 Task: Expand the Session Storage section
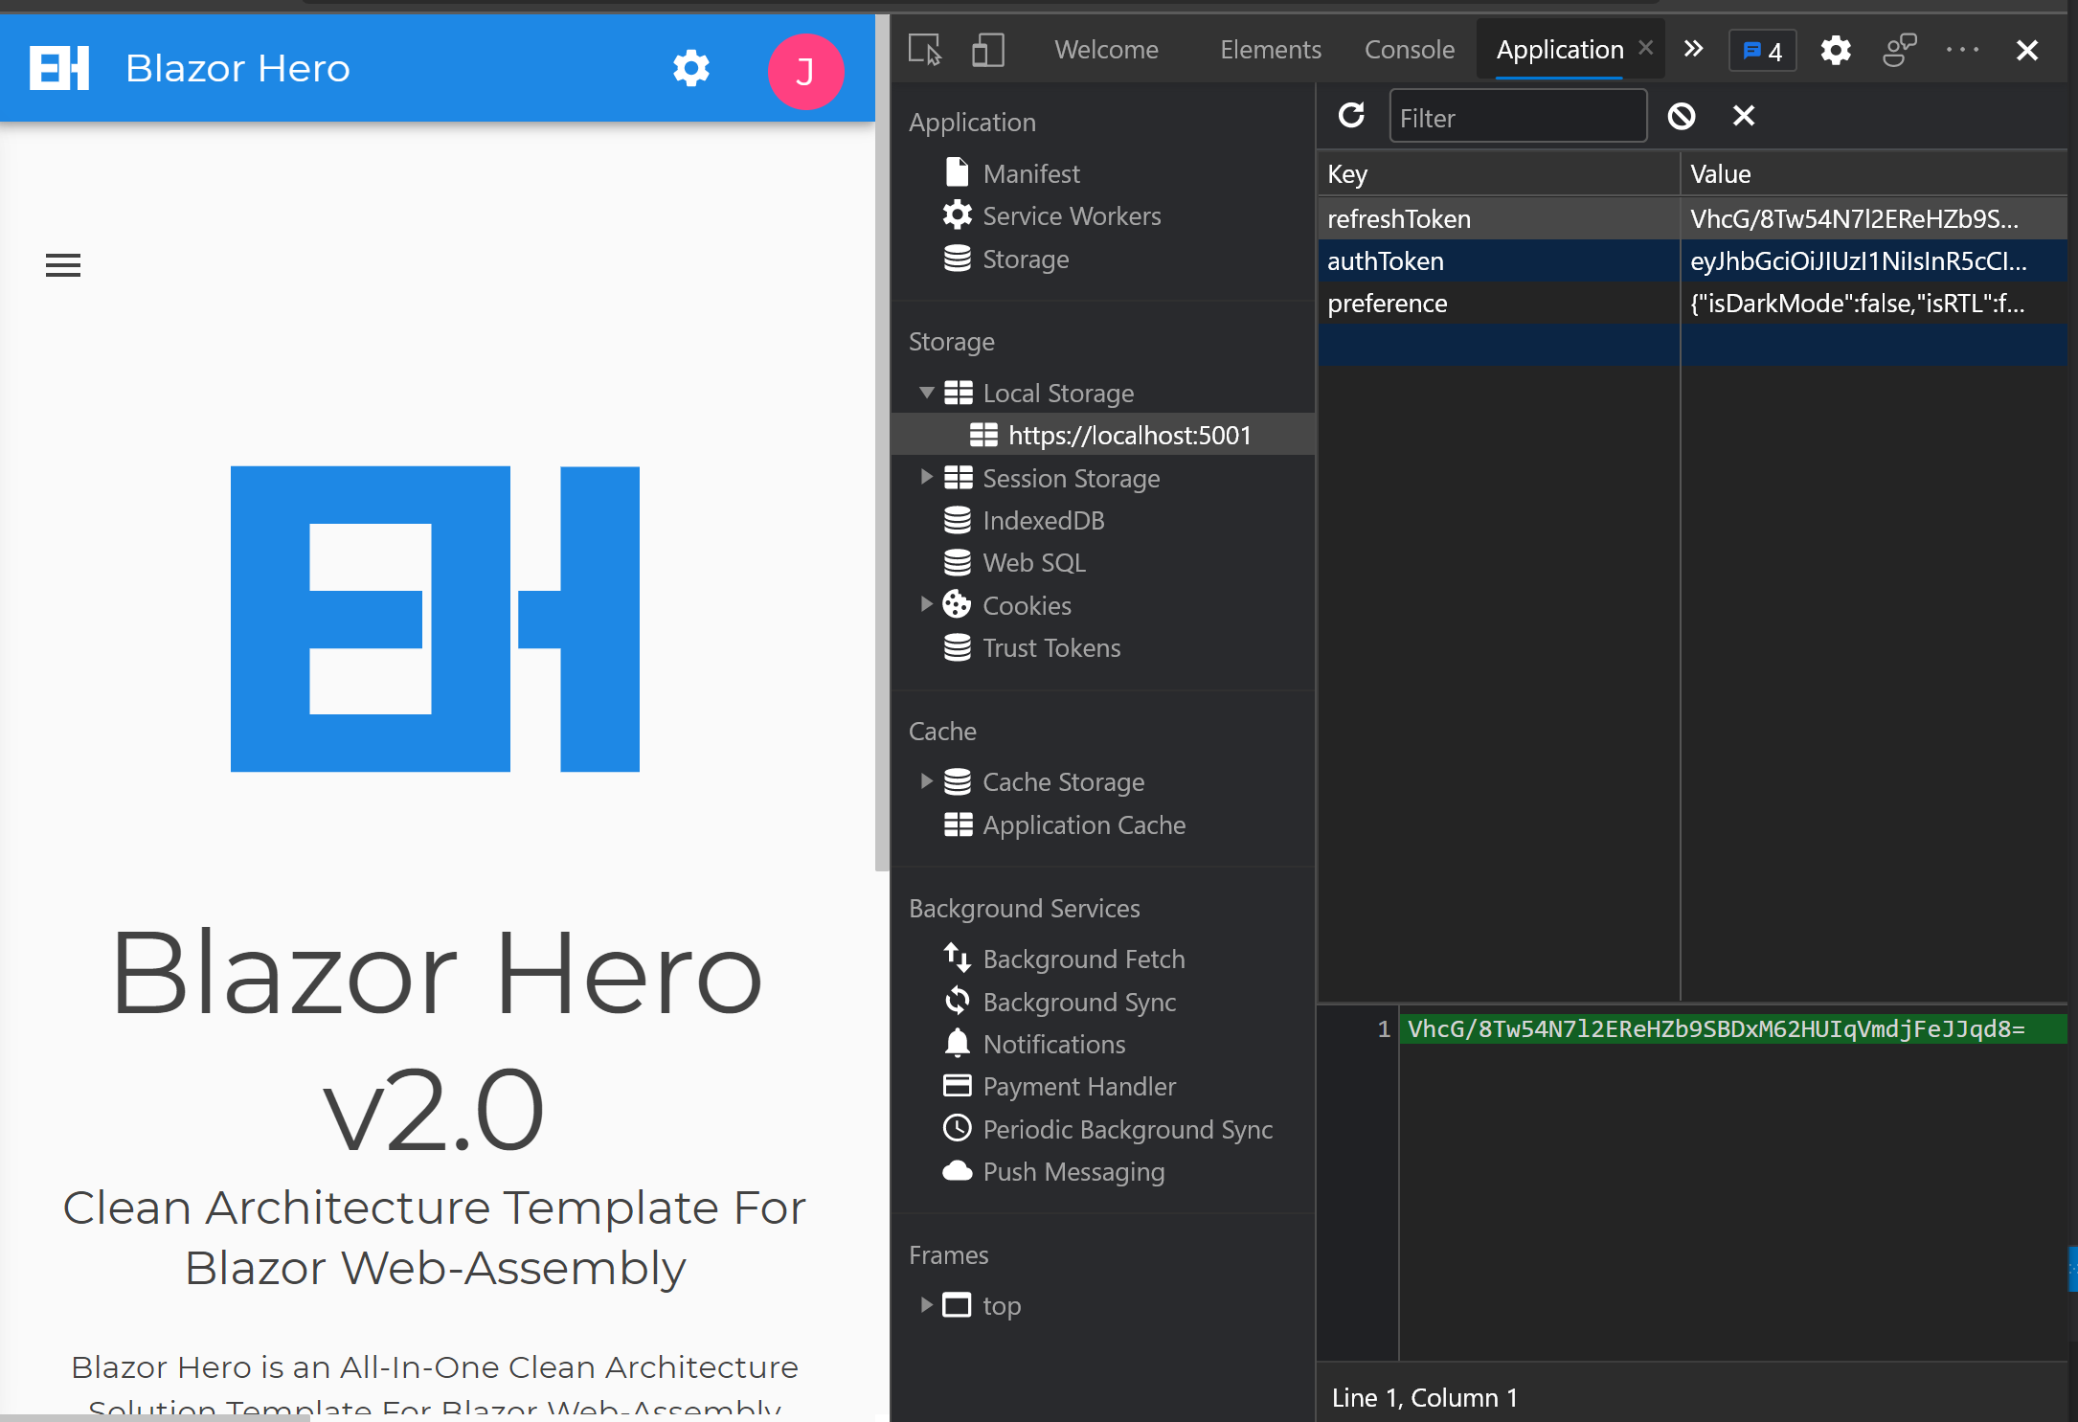pyautogui.click(x=925, y=477)
